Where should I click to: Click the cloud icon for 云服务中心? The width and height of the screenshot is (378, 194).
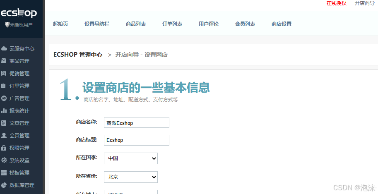4,49
